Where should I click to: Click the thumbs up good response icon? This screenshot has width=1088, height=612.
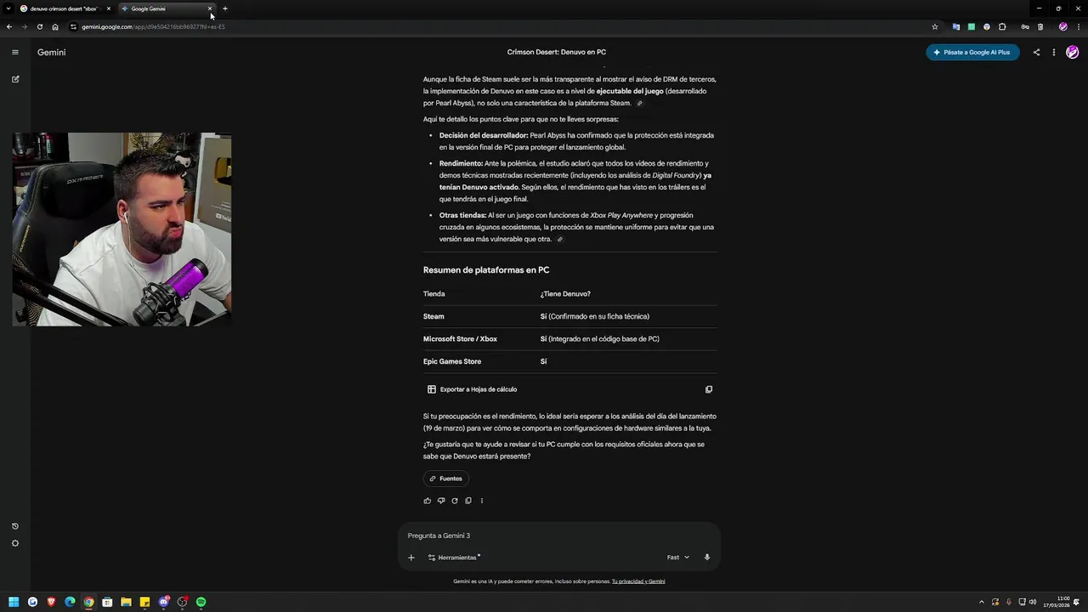(428, 501)
